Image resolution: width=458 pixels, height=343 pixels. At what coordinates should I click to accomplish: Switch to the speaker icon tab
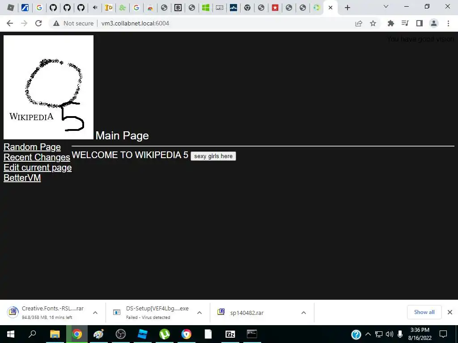(x=95, y=8)
